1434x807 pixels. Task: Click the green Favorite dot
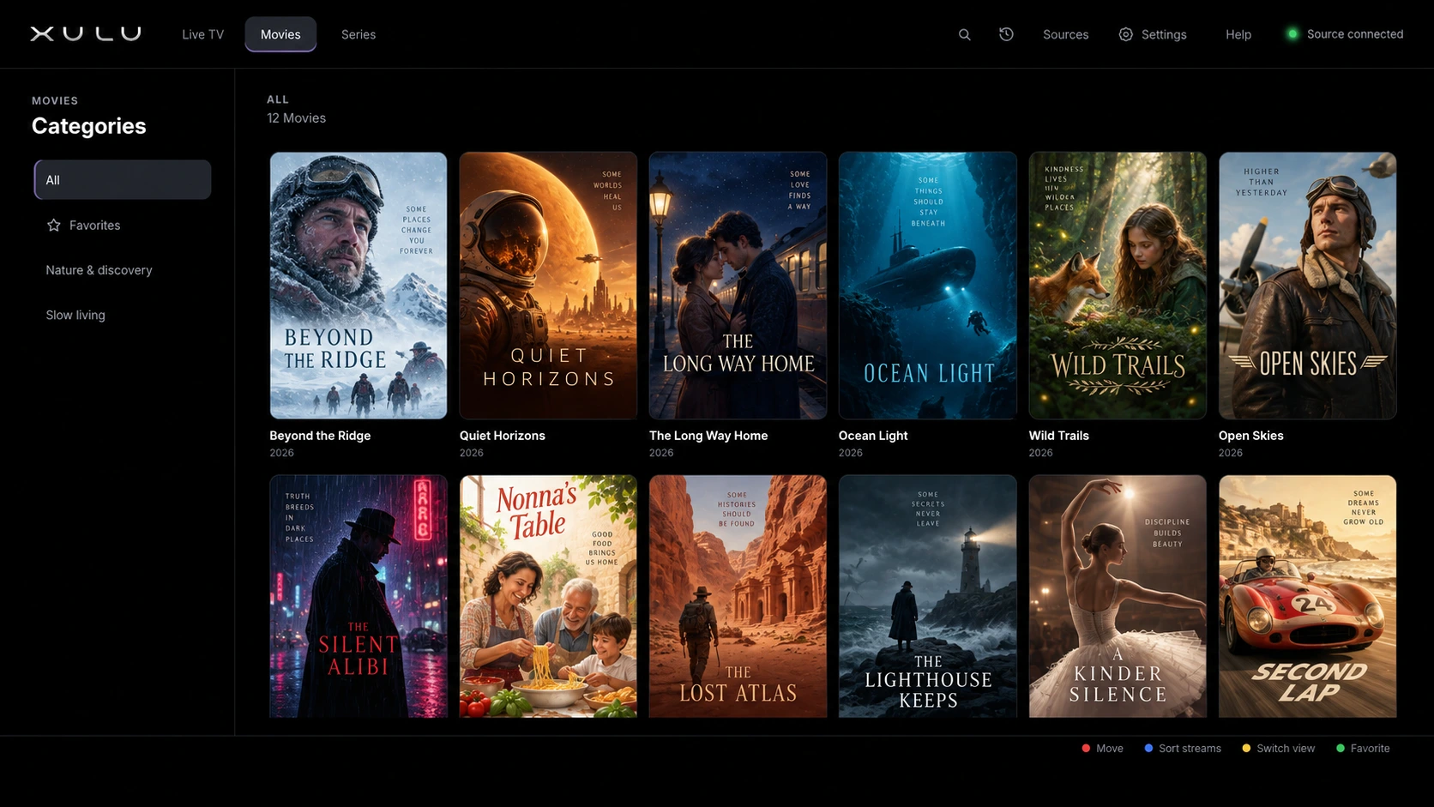(1341, 748)
